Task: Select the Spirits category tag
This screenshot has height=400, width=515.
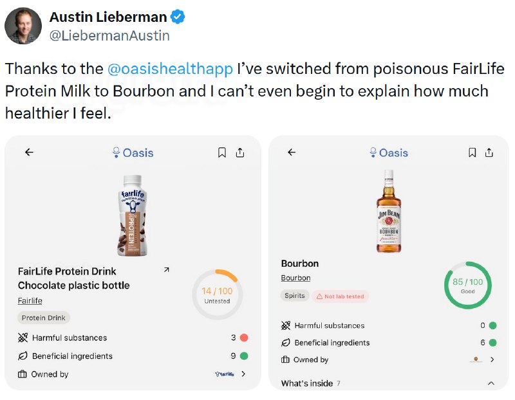Action: coord(295,296)
